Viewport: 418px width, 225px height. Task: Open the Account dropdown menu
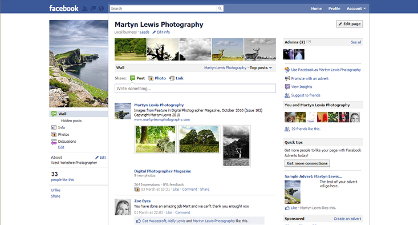coord(356,9)
